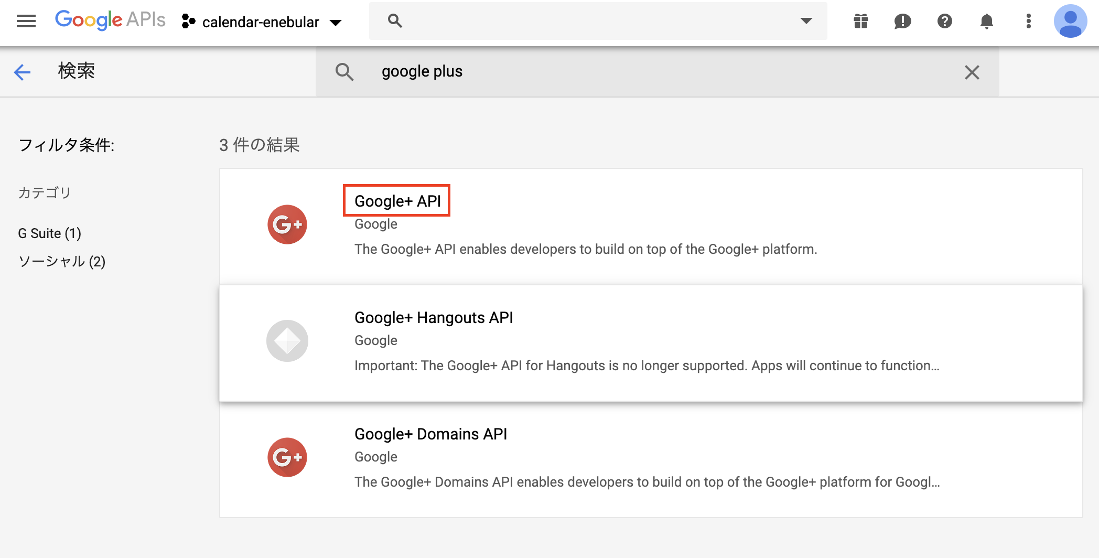Open the notifications bell
This screenshot has height=558, width=1099.
(987, 22)
